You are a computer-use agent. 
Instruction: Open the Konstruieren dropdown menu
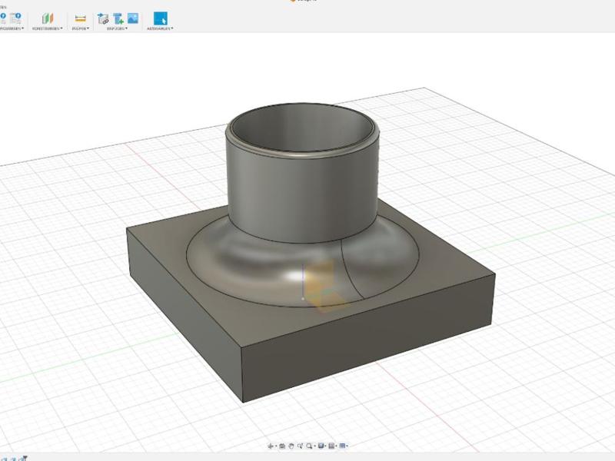pos(48,28)
